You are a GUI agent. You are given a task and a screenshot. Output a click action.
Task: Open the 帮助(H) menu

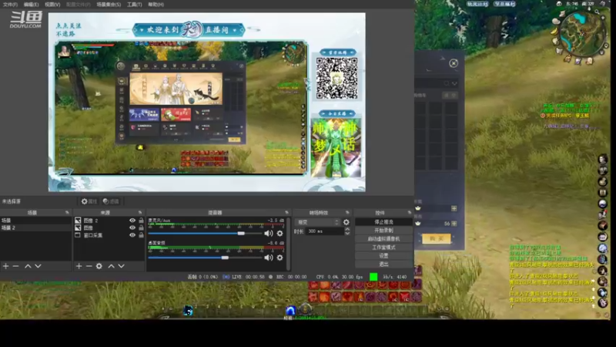(x=156, y=5)
